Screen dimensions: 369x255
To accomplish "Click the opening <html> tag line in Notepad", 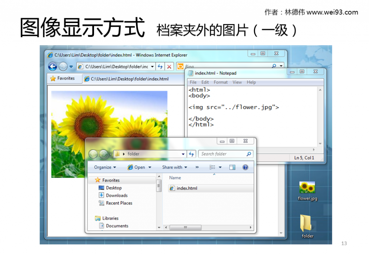I will pyautogui.click(x=199, y=90).
